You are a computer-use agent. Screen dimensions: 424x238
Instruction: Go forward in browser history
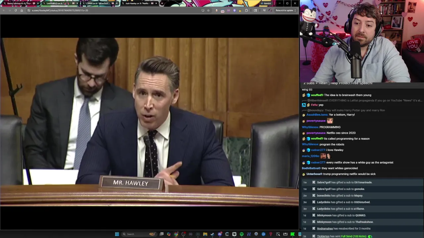(10, 10)
